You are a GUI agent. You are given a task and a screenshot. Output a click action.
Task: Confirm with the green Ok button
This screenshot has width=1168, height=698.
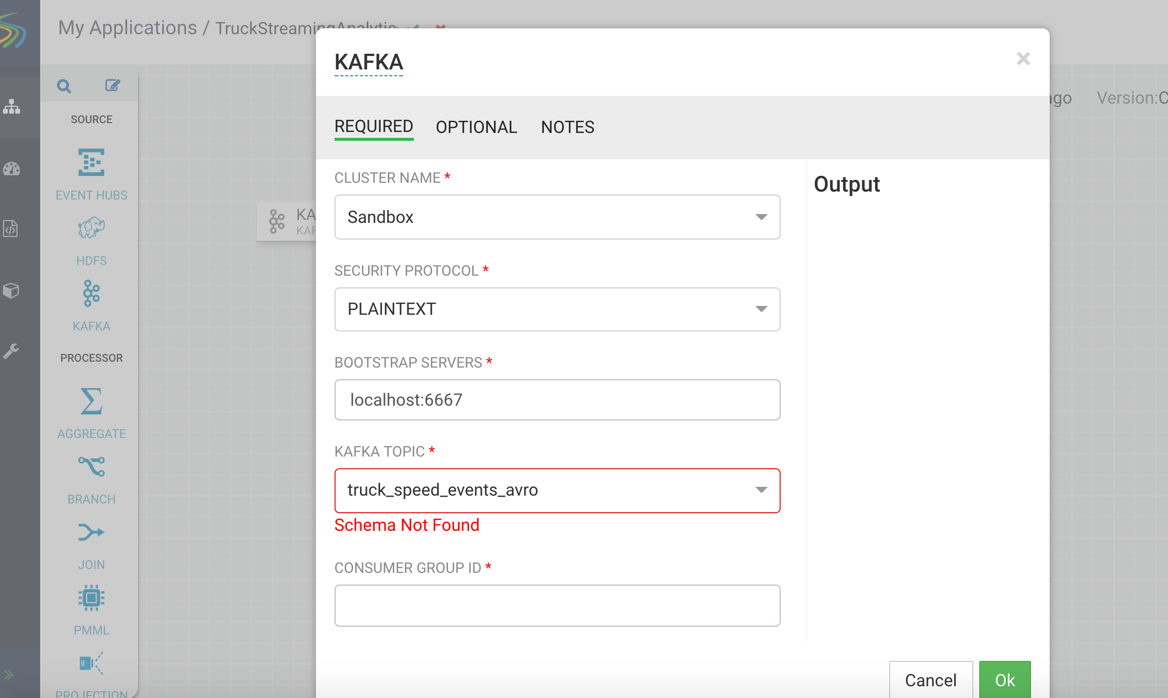tap(1005, 679)
